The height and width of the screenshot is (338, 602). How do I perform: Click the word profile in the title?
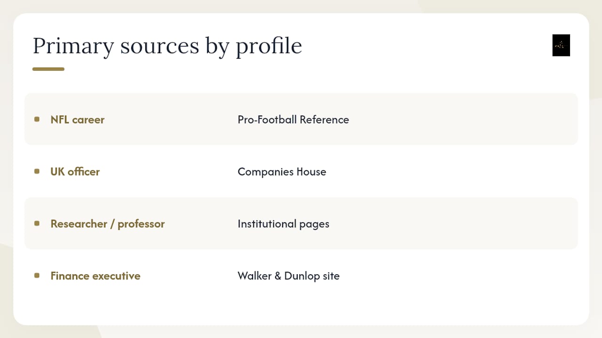click(x=269, y=47)
